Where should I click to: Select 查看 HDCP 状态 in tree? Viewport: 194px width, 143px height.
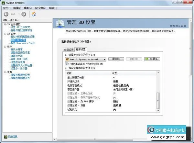tap(19, 59)
